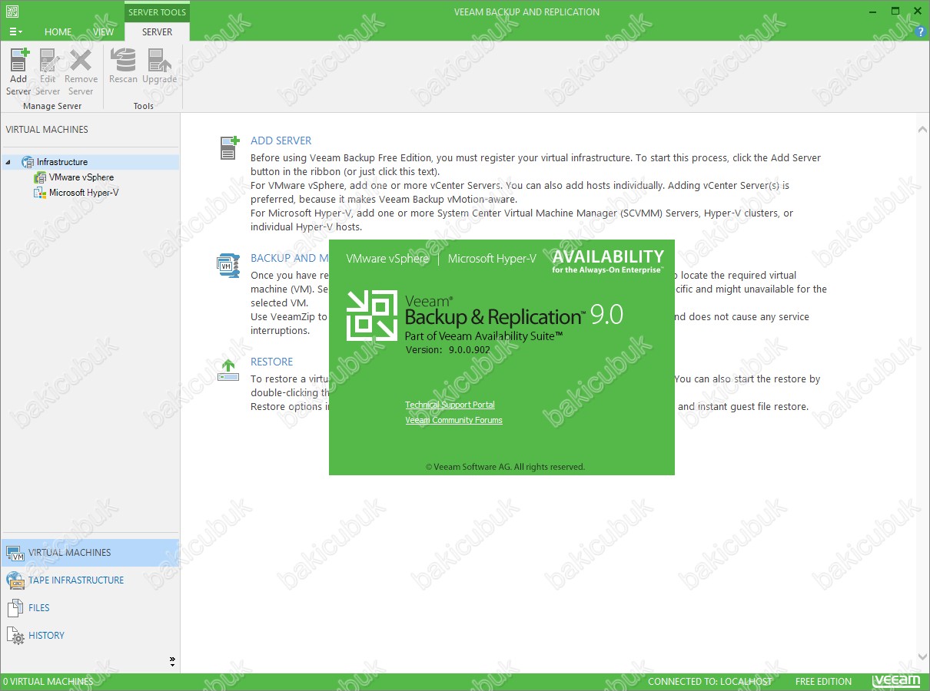Maximize the Veeam Backup and Replication window
The width and height of the screenshot is (930, 691).
pyautogui.click(x=895, y=12)
